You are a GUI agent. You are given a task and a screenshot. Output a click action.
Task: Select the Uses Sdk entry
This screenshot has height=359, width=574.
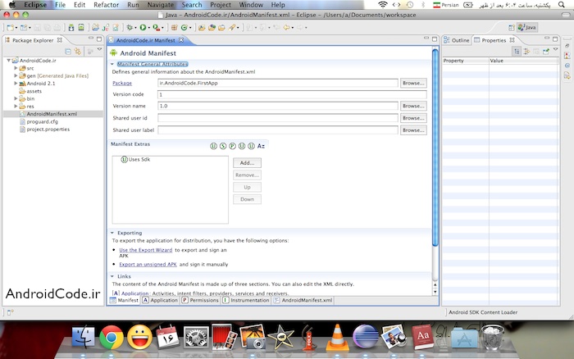pyautogui.click(x=138, y=159)
